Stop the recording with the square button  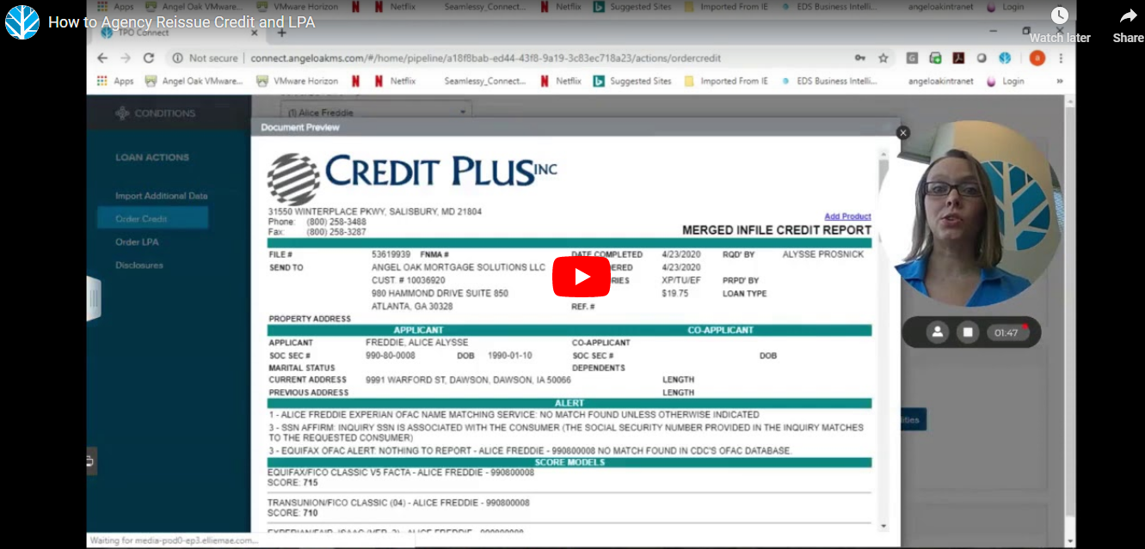(x=968, y=332)
